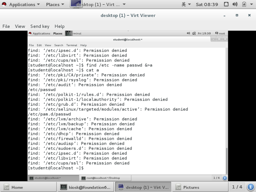Expand the host system menu arrow
This screenshot has height=192, width=256.
(x=252, y=4)
